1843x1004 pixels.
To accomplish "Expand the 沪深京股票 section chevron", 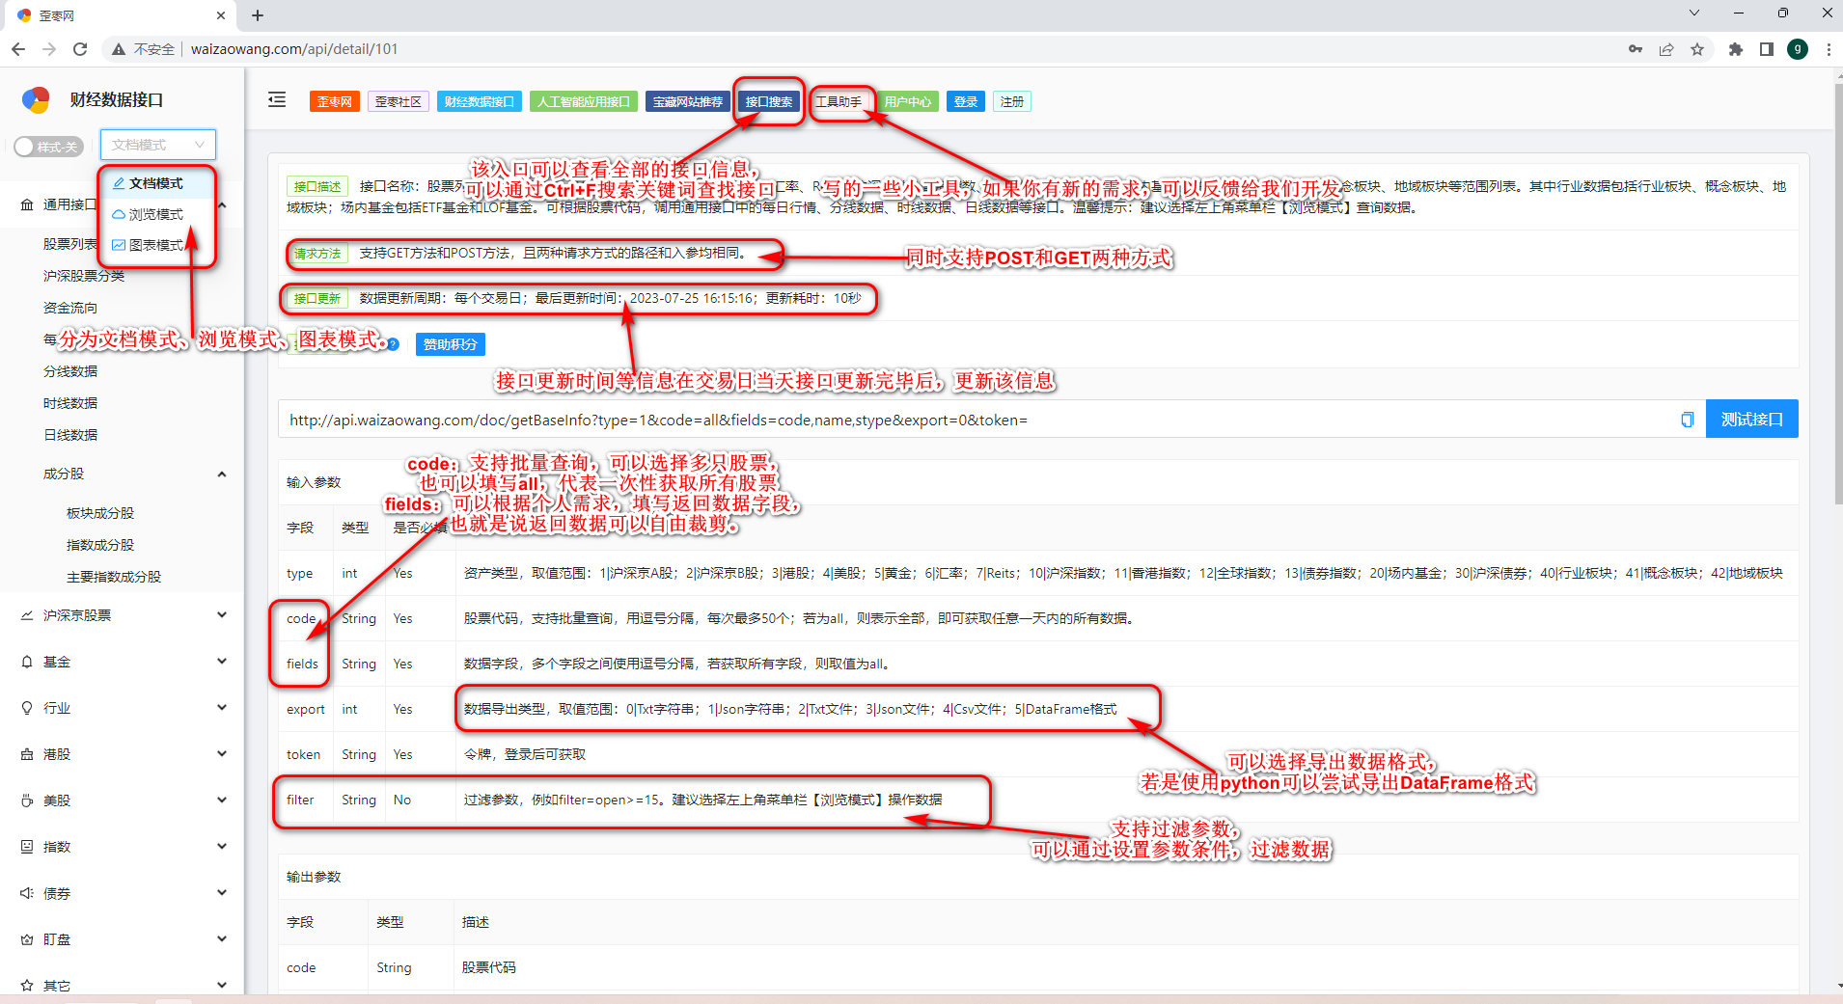I will click(x=223, y=615).
